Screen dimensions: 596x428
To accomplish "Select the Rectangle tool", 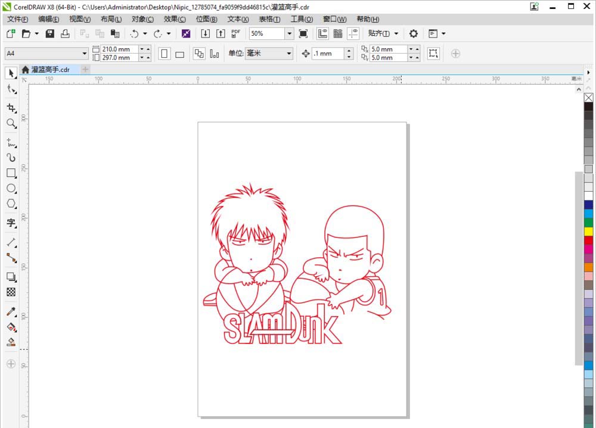I will (x=11, y=173).
